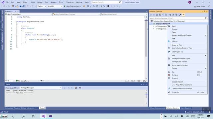Click the wrench Properties icon in Solution Explorer
Image resolution: width=213 pixels, height=119 pixels.
point(180,15)
